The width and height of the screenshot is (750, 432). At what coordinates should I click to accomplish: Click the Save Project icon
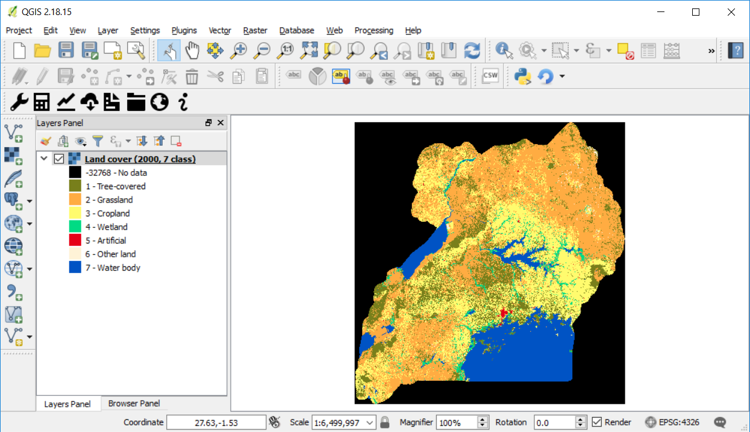pyautogui.click(x=66, y=51)
